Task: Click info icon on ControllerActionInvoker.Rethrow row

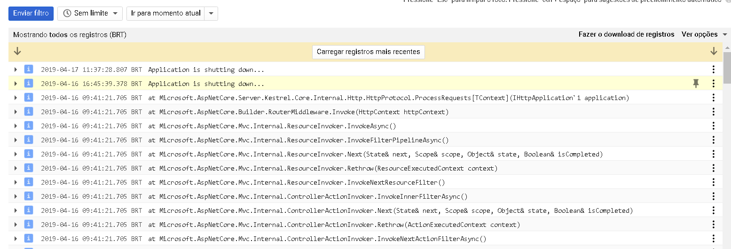Action: [x=29, y=224]
